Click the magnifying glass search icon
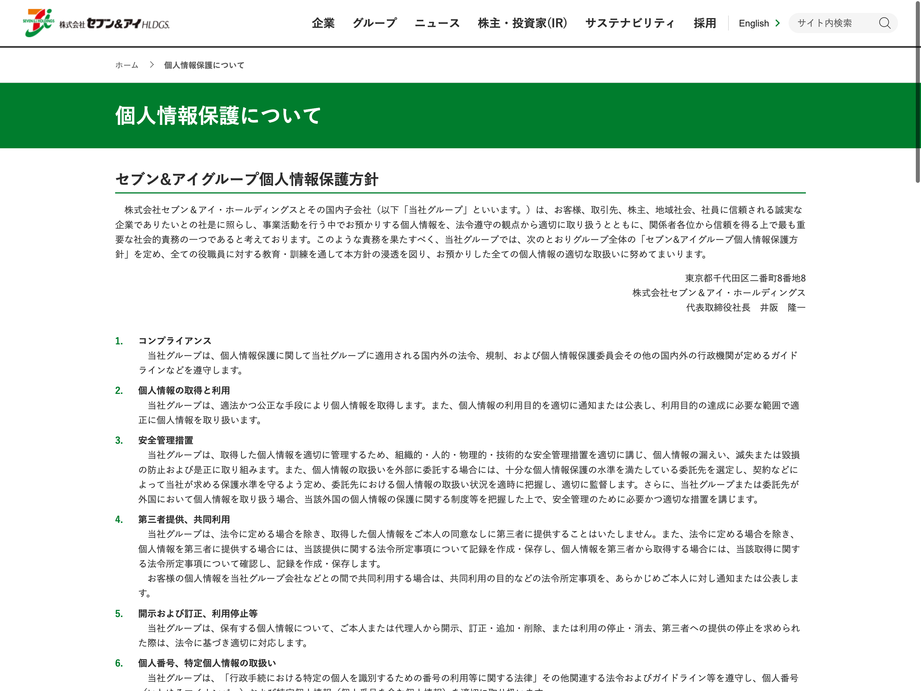The image size is (921, 691). click(884, 23)
